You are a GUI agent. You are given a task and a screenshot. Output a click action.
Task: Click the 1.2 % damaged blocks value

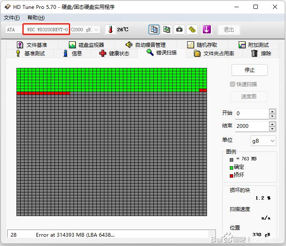tap(263, 198)
